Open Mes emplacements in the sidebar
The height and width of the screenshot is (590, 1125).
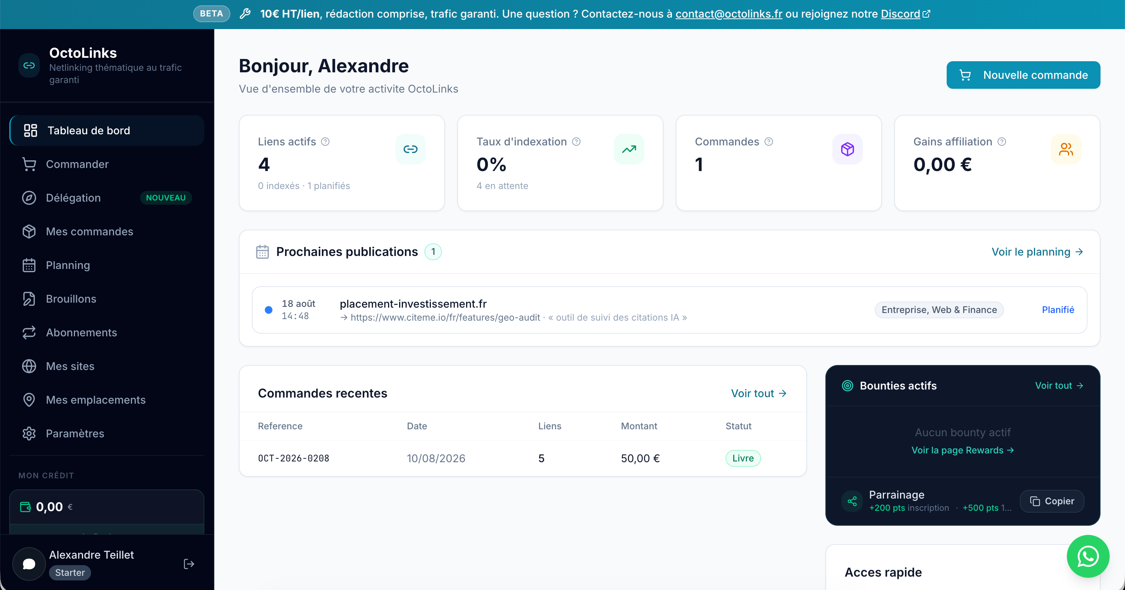tap(107, 399)
